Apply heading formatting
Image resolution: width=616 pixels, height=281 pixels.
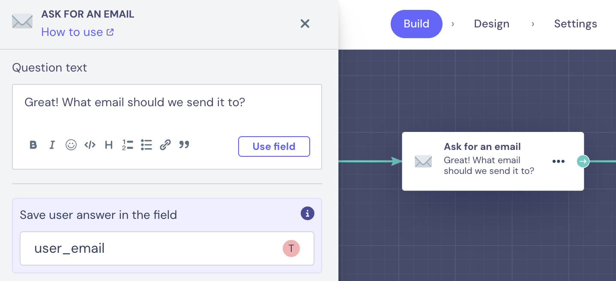[109, 145]
